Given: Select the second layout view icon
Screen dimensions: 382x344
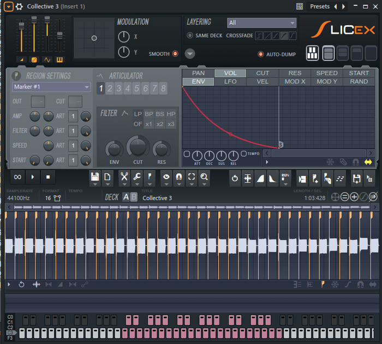Looking at the screenshot, I should pos(328,53).
